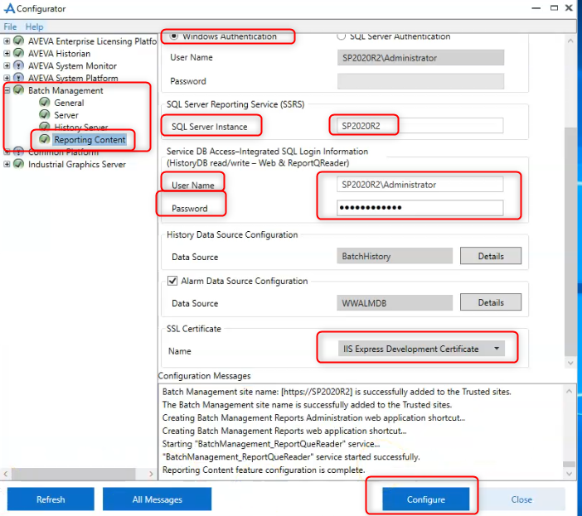Select Batch Management tree item
582x516 pixels.
pyautogui.click(x=65, y=90)
